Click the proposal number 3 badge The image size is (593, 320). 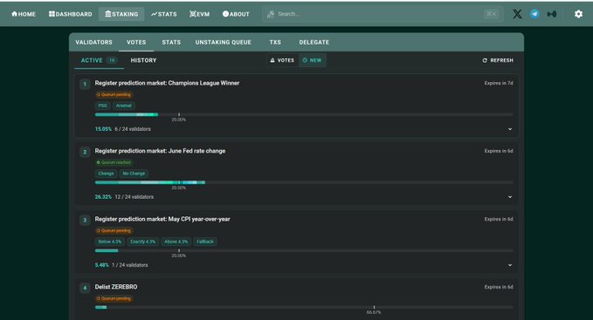85,220
